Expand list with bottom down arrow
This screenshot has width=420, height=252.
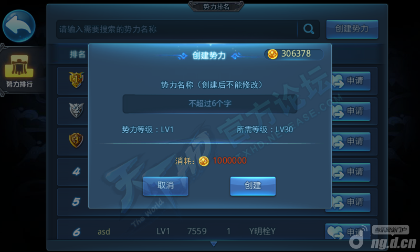(214, 244)
